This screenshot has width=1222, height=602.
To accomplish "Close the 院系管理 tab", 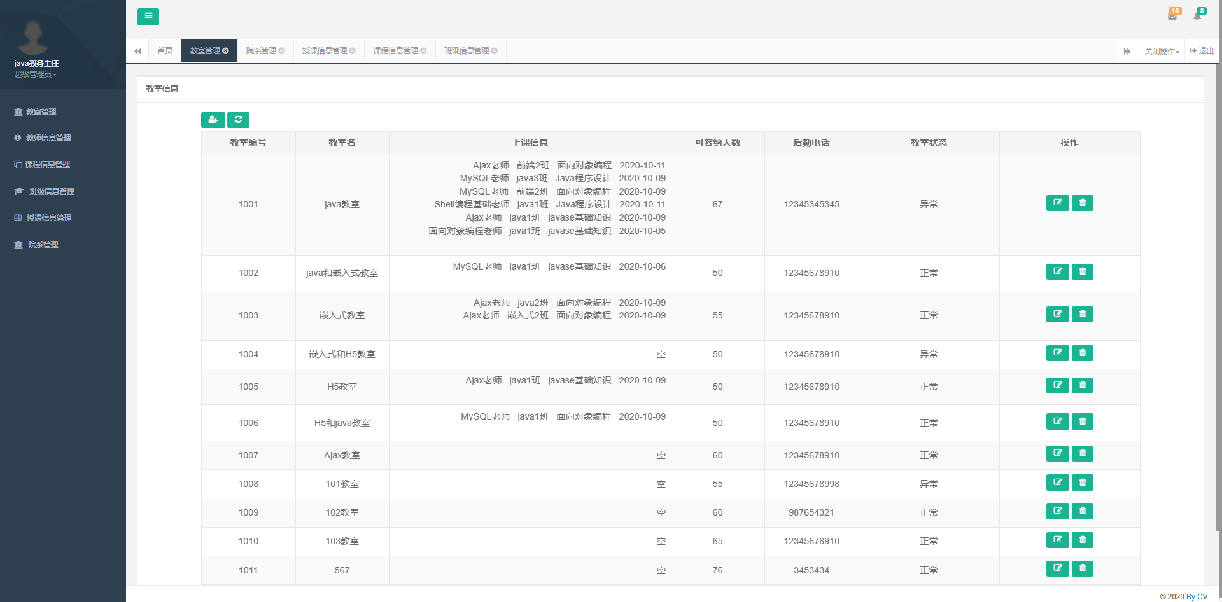I will point(281,51).
